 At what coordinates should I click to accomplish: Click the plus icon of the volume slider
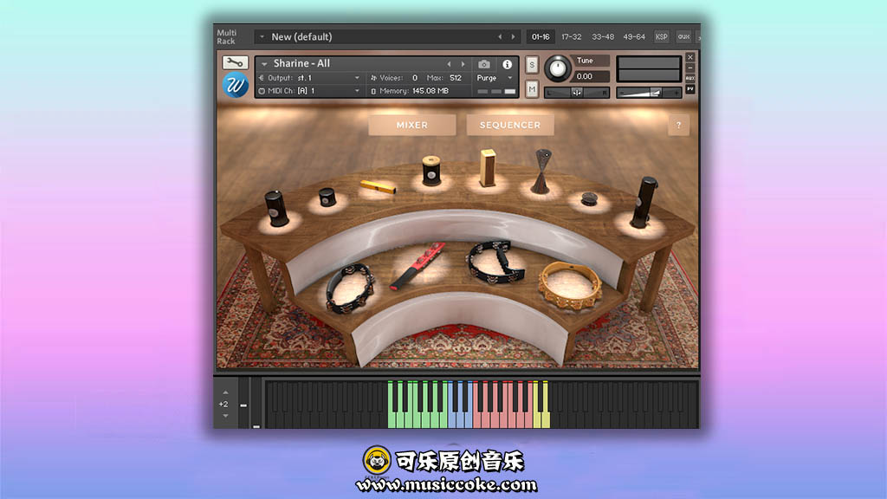tap(676, 93)
